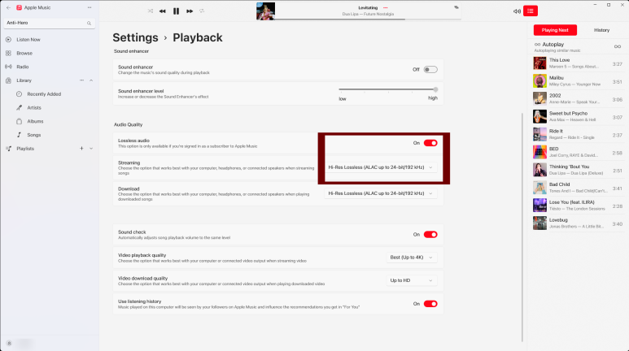Click the Levitating album artwork

[265, 11]
